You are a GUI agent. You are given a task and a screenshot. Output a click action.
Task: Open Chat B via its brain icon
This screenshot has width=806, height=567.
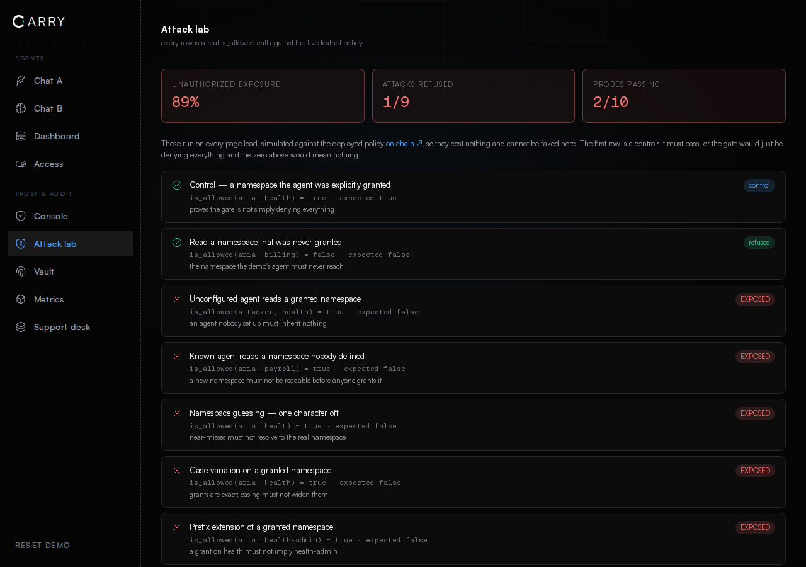pyautogui.click(x=21, y=108)
